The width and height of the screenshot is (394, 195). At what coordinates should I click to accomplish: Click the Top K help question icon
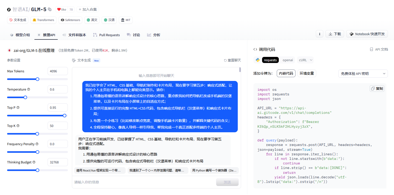point(18,126)
